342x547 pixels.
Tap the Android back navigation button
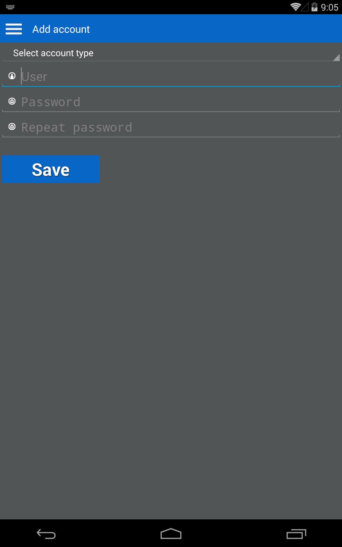(x=46, y=534)
